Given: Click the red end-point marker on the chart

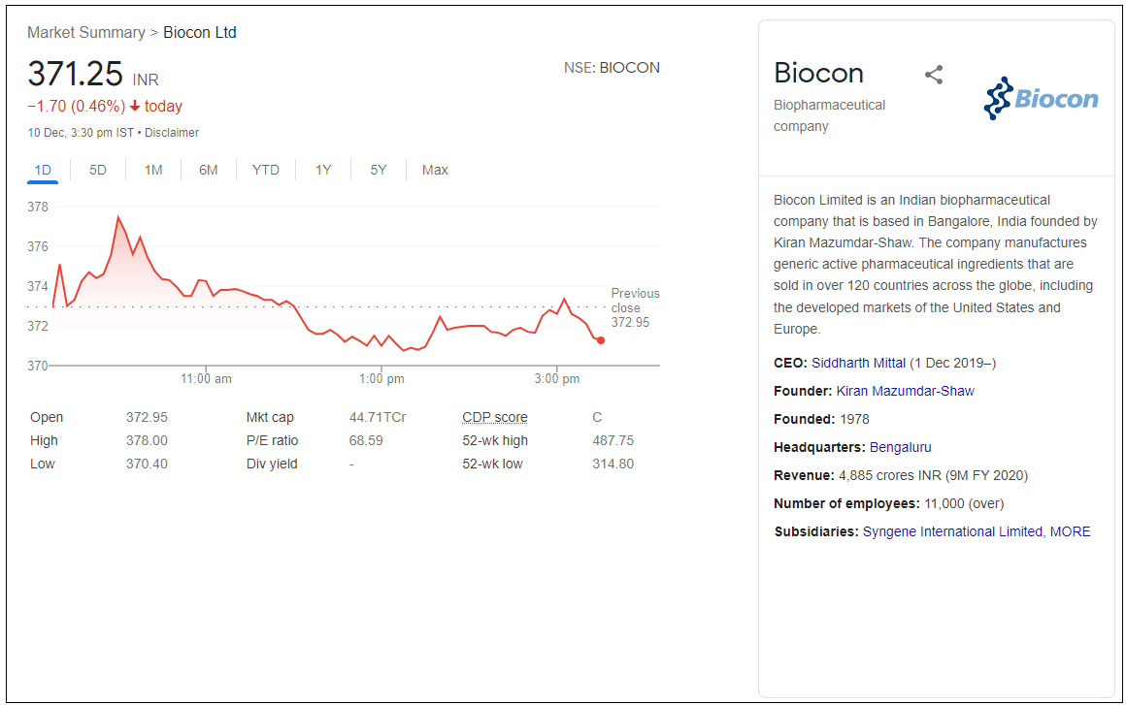Looking at the screenshot, I should (x=600, y=340).
